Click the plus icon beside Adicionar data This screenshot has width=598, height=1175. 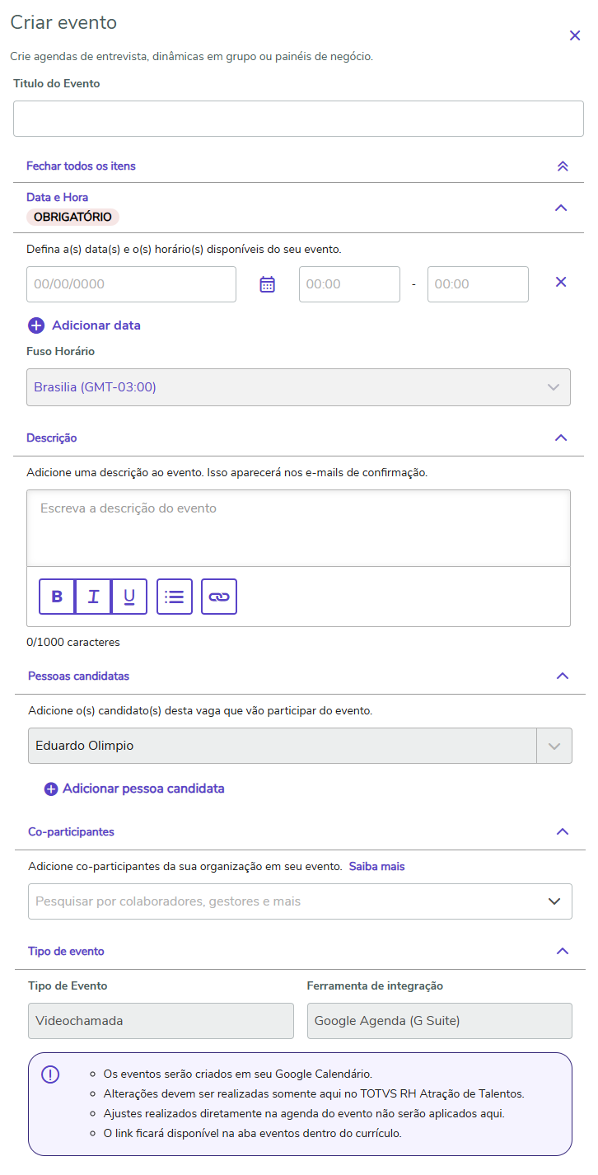(36, 325)
